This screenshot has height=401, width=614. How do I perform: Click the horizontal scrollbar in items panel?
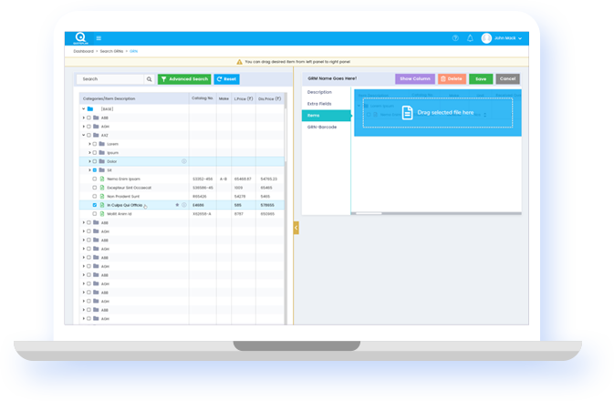tap(369, 213)
